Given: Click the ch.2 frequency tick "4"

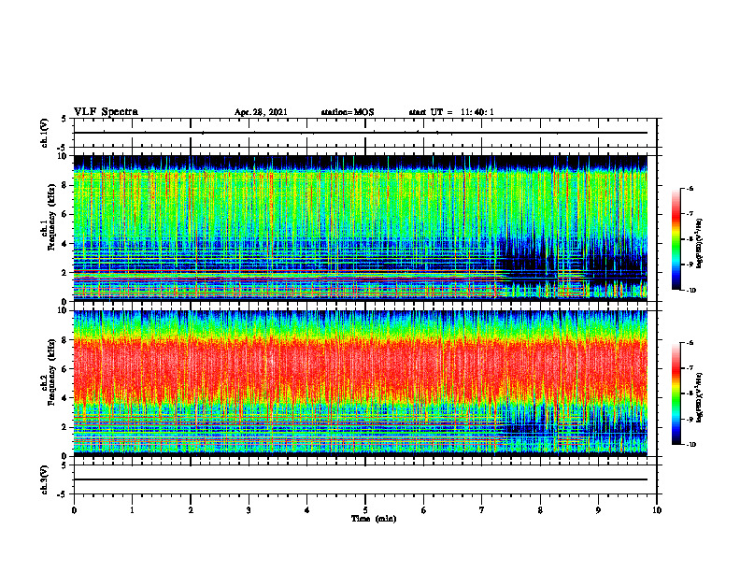Looking at the screenshot, I should (x=65, y=398).
